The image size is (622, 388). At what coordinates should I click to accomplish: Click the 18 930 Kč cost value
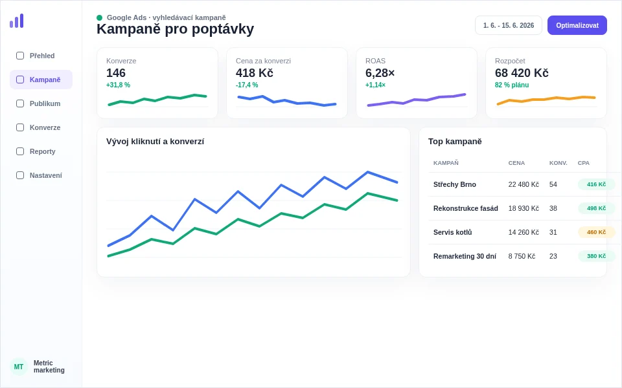(524, 208)
